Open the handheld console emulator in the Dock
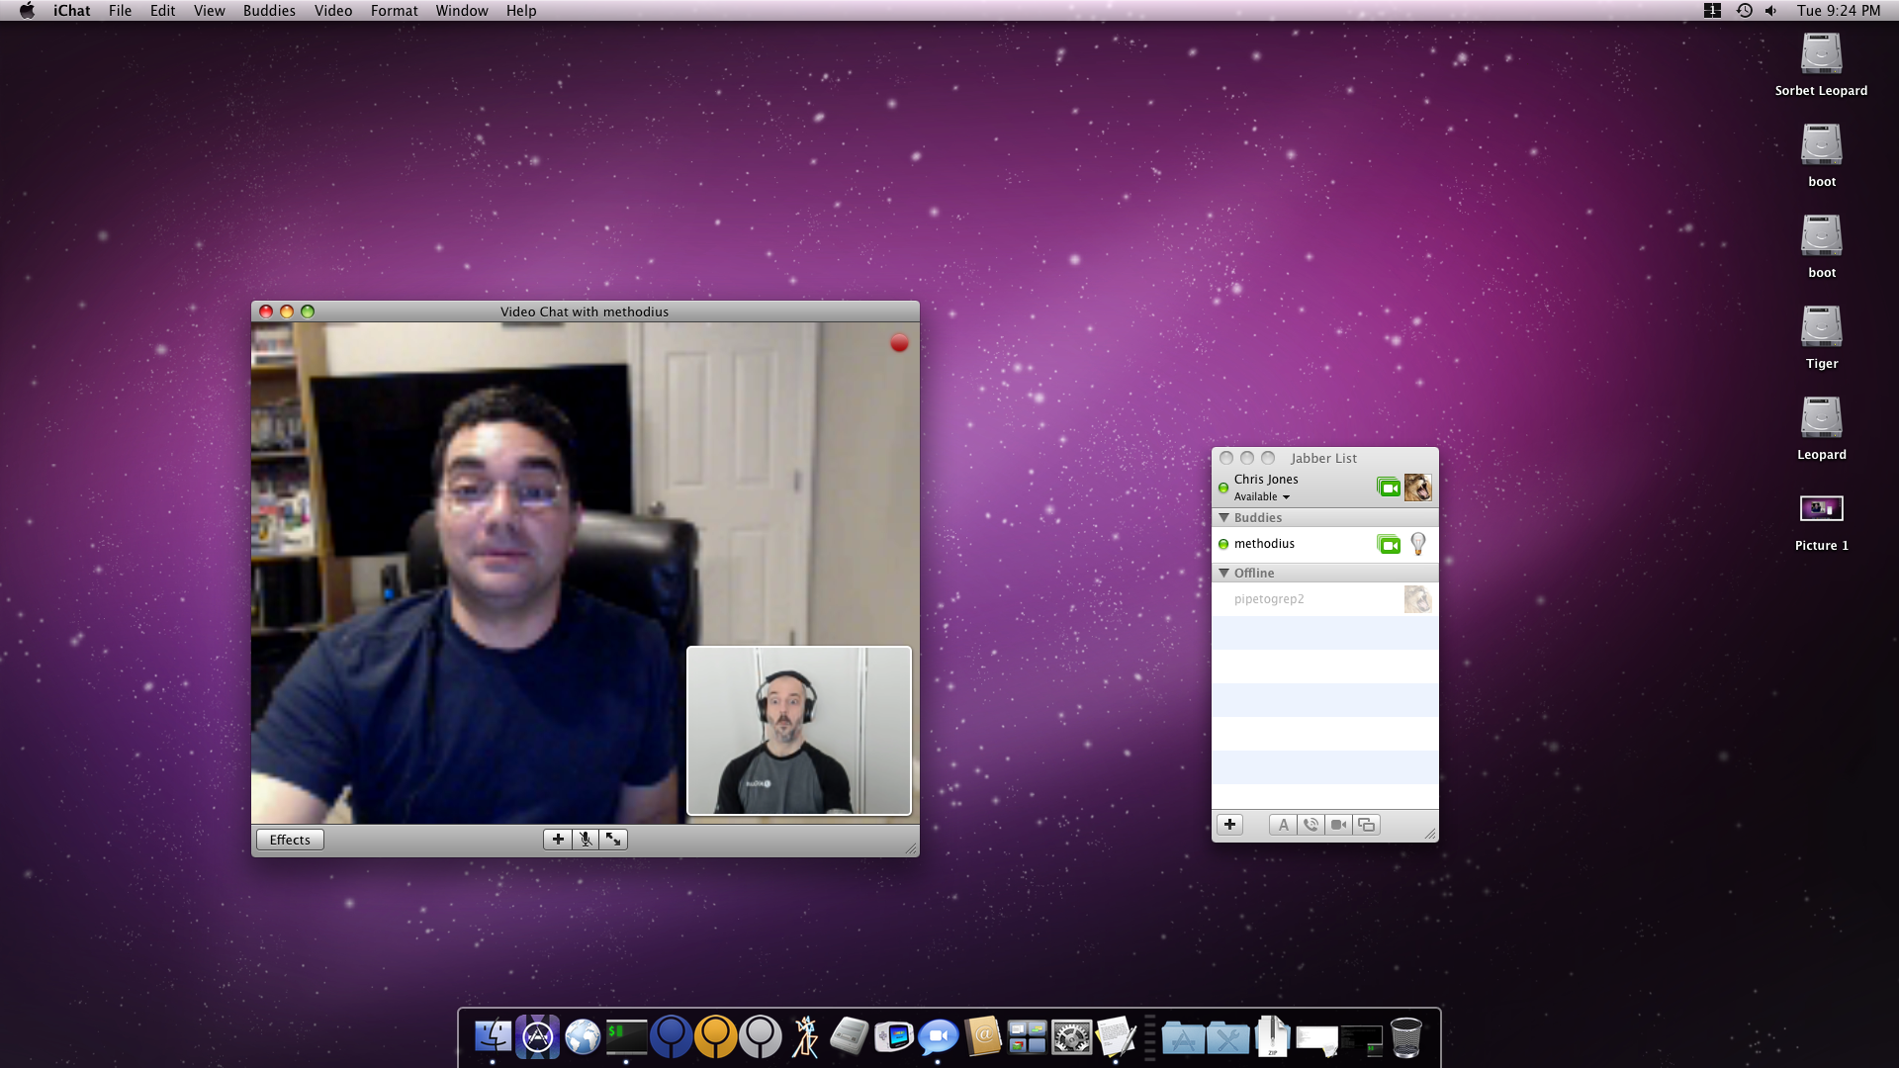The width and height of the screenshot is (1899, 1068). click(x=894, y=1037)
